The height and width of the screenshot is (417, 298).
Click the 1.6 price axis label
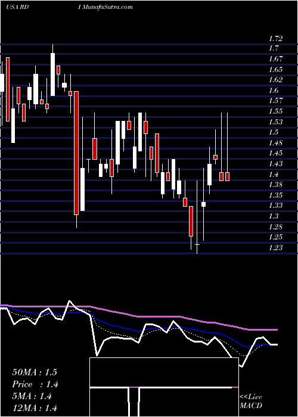[274, 91]
